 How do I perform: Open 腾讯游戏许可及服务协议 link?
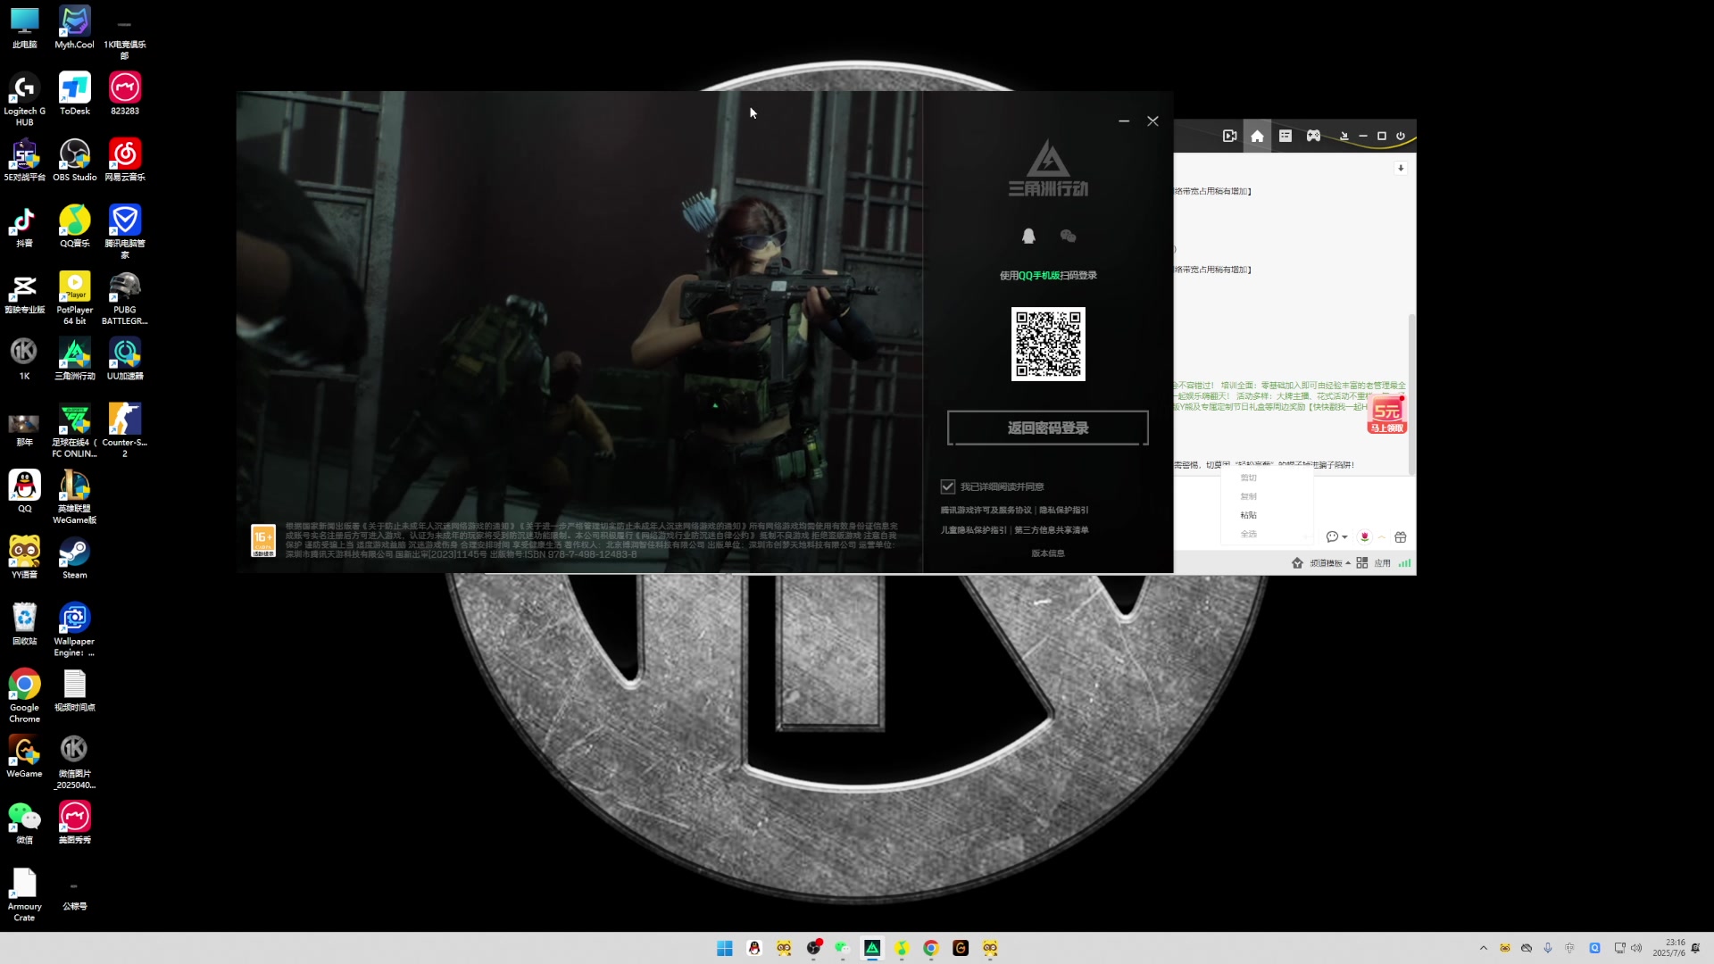click(x=986, y=511)
